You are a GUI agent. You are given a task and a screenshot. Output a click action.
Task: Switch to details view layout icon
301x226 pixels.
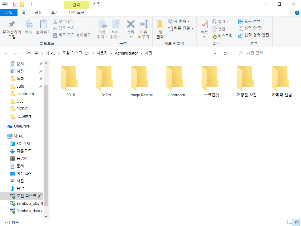pyautogui.click(x=289, y=222)
